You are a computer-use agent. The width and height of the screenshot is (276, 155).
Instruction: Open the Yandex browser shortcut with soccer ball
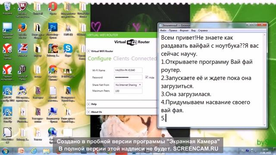tap(7, 51)
